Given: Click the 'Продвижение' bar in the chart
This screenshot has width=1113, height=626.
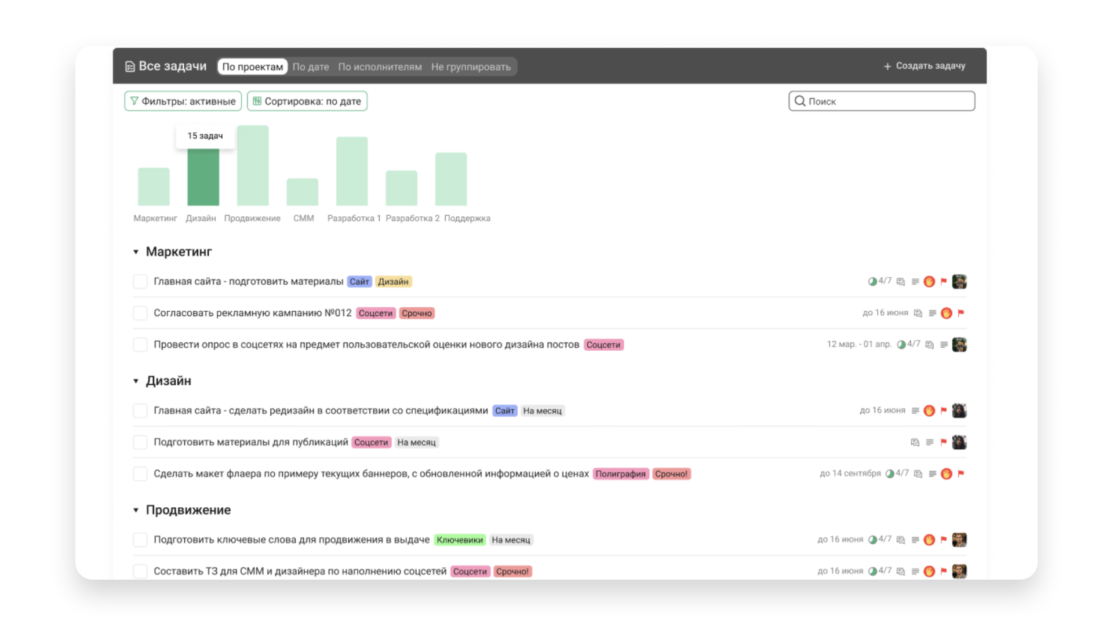Looking at the screenshot, I should [253, 166].
